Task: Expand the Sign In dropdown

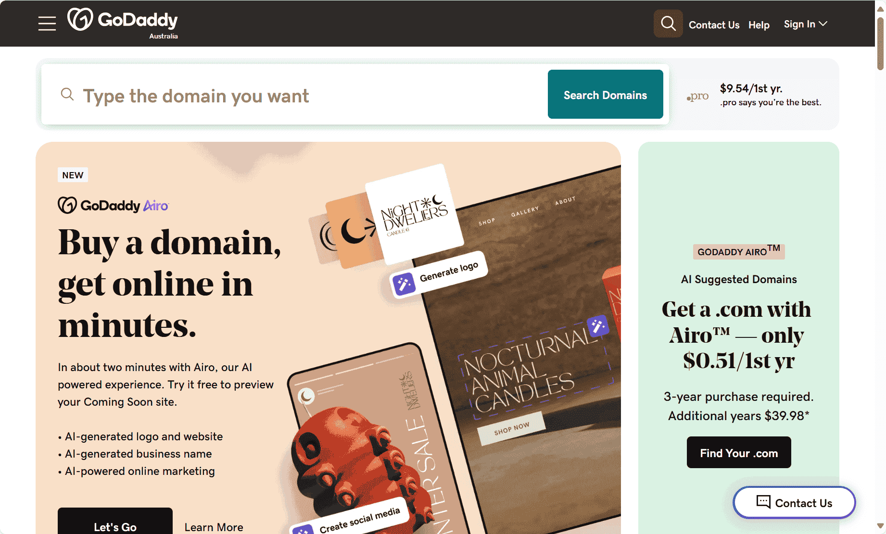Action: (x=805, y=24)
